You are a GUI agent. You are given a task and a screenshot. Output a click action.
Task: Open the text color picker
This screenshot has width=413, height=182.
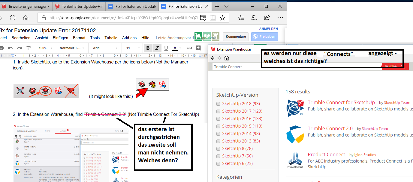coord(176,48)
